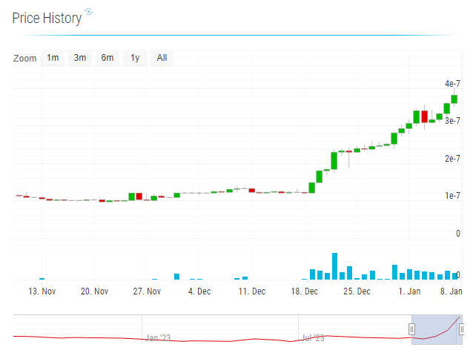The width and height of the screenshot is (473, 353).
Task: Click the 25. Dec date label
Action: (x=357, y=291)
